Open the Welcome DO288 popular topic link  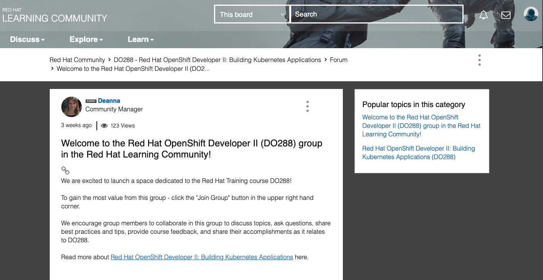tap(421, 126)
